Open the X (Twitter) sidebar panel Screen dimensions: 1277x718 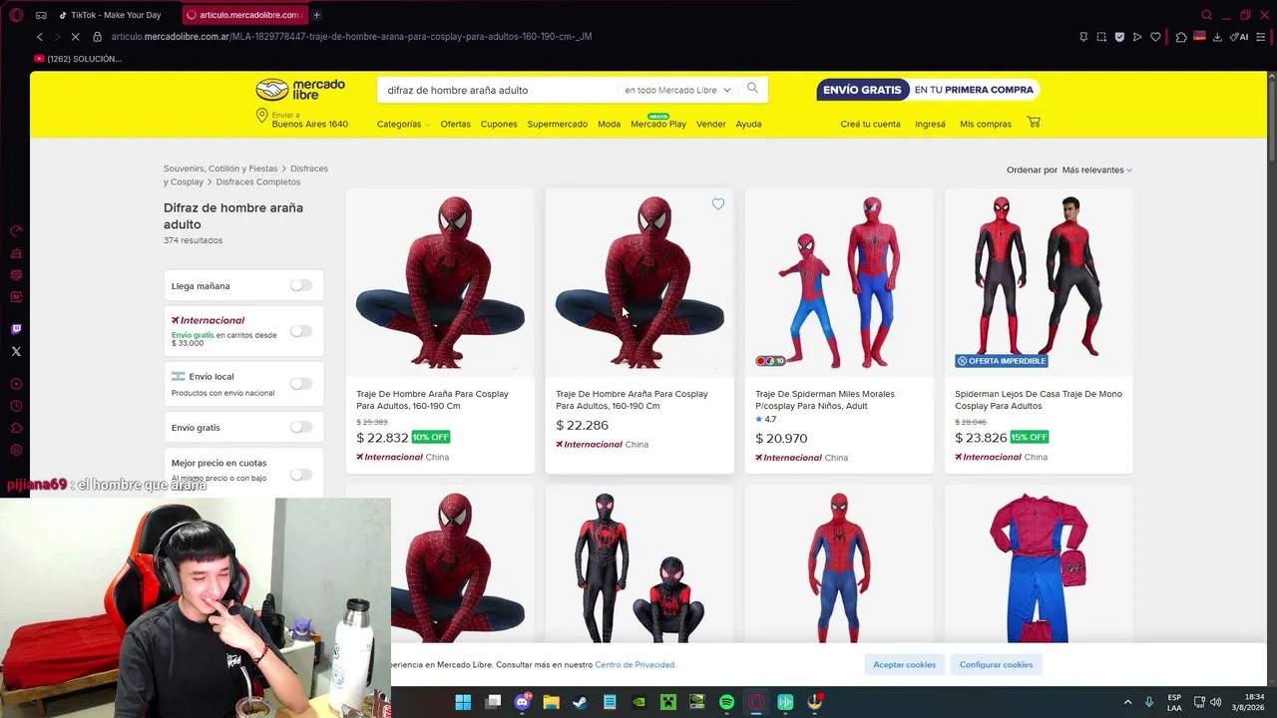tap(16, 351)
